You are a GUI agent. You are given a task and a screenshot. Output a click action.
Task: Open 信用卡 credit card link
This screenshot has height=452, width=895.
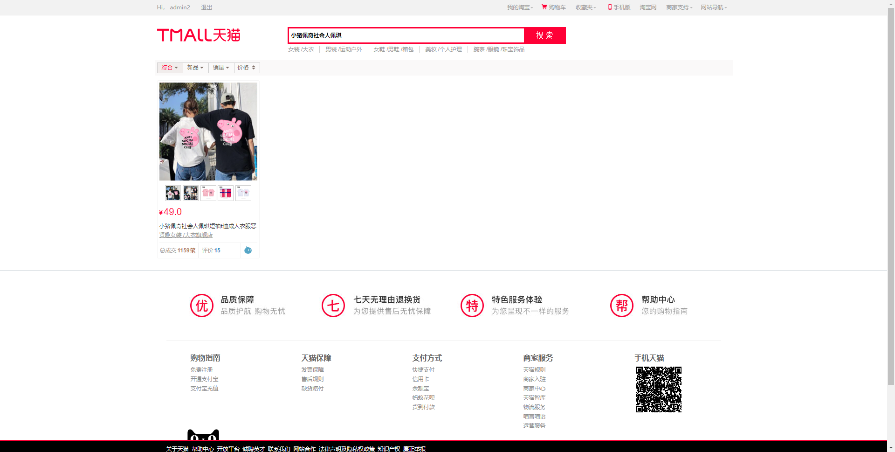(x=420, y=379)
